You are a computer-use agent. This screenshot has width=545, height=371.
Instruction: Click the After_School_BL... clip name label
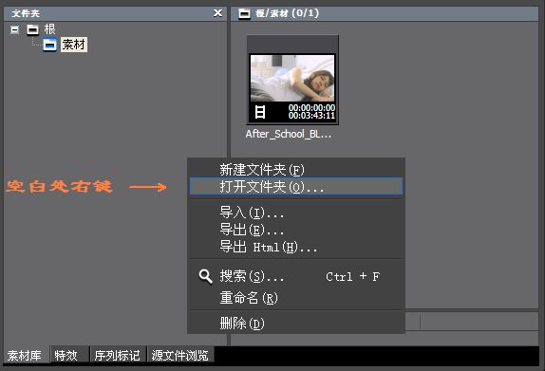(x=288, y=134)
